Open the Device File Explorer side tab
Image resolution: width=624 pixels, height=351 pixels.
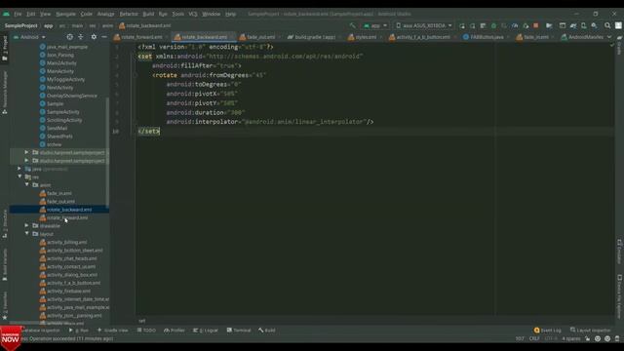(x=619, y=295)
